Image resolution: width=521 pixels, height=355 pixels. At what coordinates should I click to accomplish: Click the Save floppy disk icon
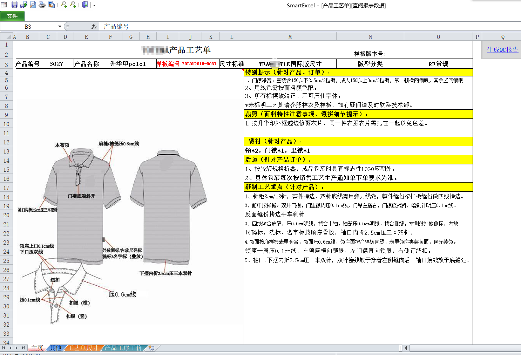[x=14, y=5]
